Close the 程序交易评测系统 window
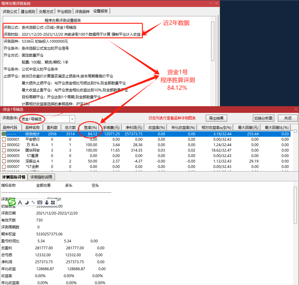This screenshot has width=299, height=285. (217, 3)
